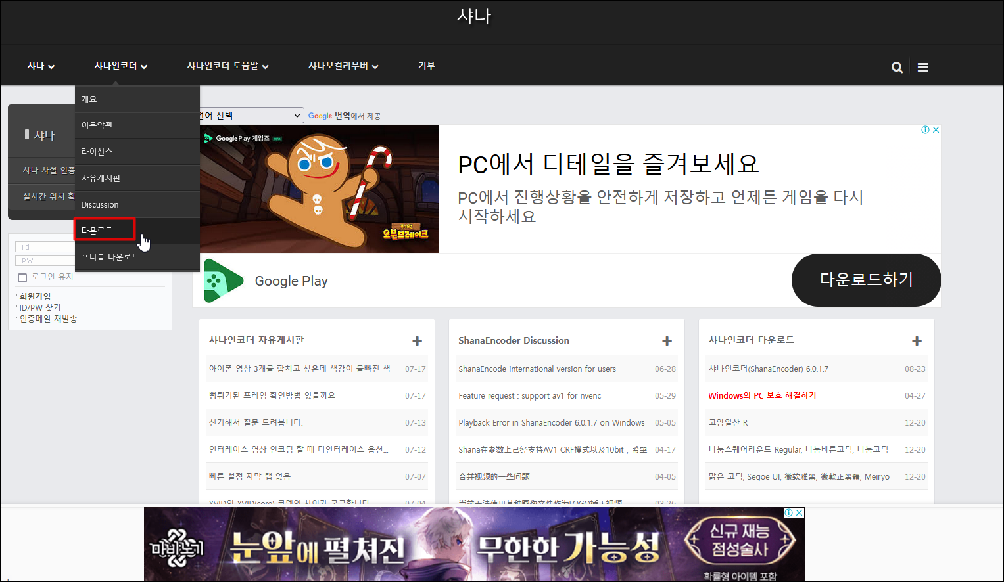The height and width of the screenshot is (582, 1004).
Task: Open Playback Error in ShanaEncoder 6.0.1.7 post
Action: 552,423
